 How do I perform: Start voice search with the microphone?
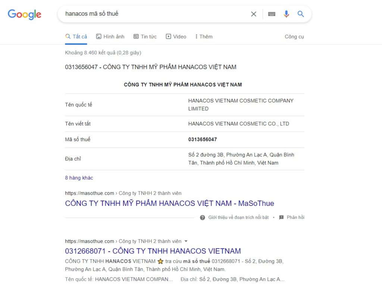(286, 14)
